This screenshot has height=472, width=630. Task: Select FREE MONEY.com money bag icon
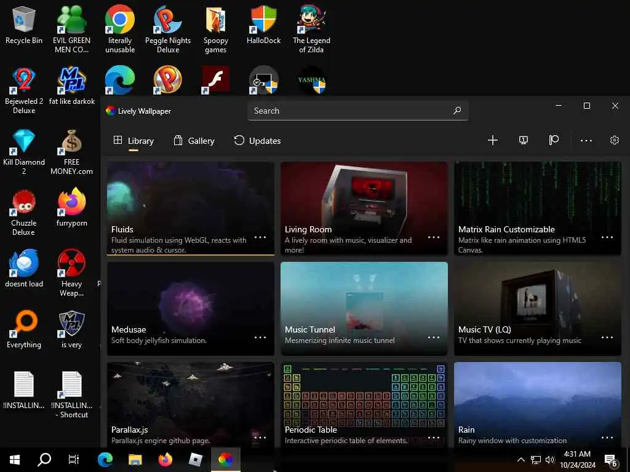pos(71,152)
